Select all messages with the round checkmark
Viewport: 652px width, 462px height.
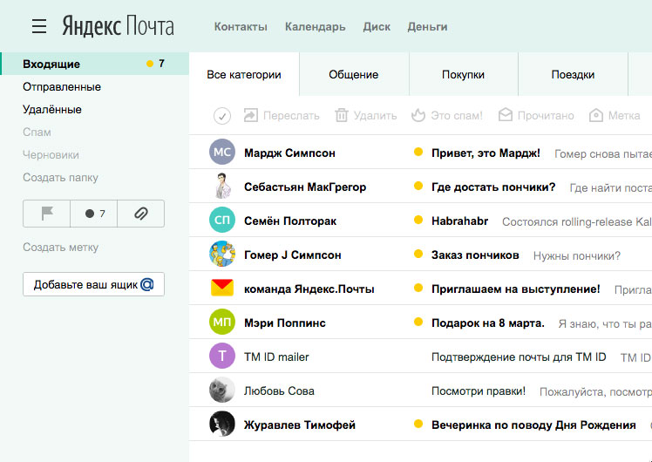(x=222, y=116)
